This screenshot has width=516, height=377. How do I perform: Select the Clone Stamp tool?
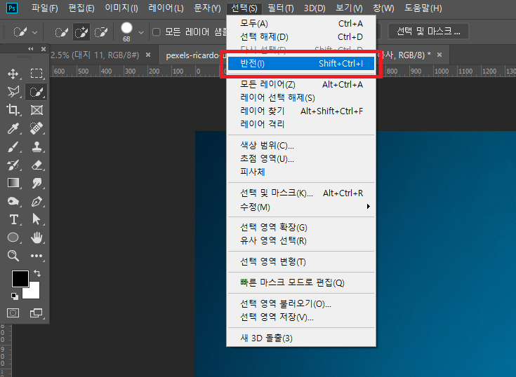pos(37,146)
